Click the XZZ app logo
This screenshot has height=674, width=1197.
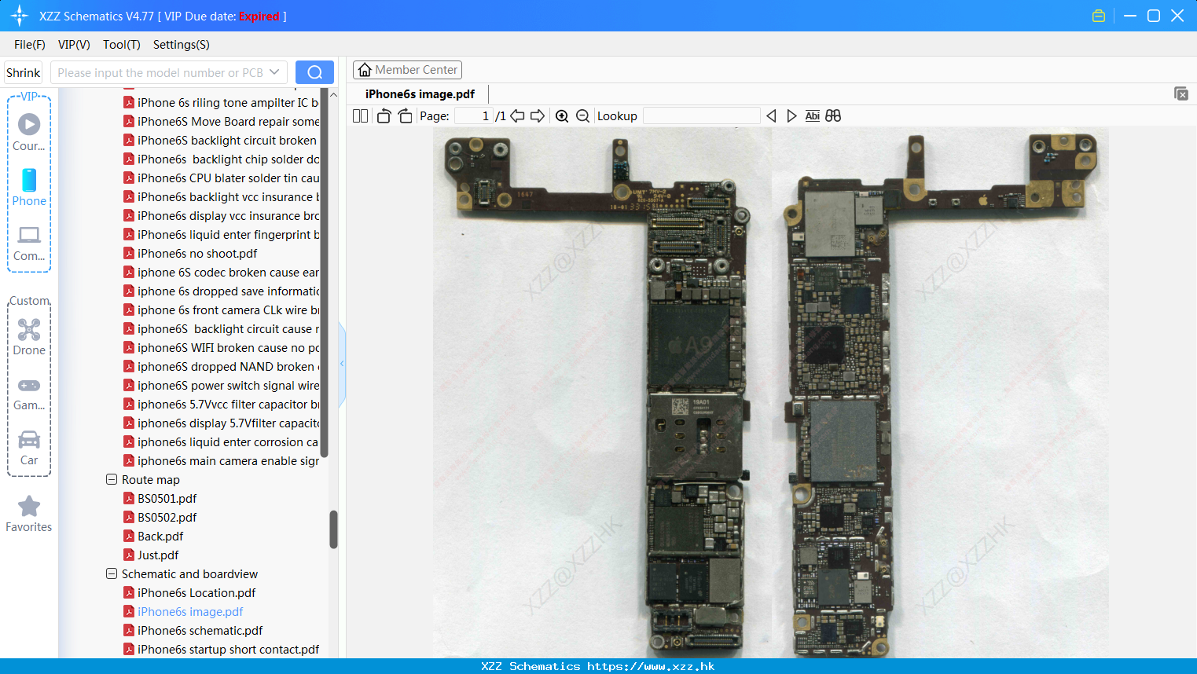19,16
